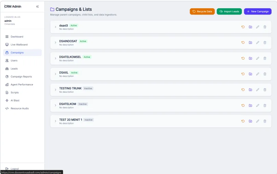The image size is (277, 174).
Task: Delete the DSATELKOMSEL campaign
Action: (x=265, y=58)
